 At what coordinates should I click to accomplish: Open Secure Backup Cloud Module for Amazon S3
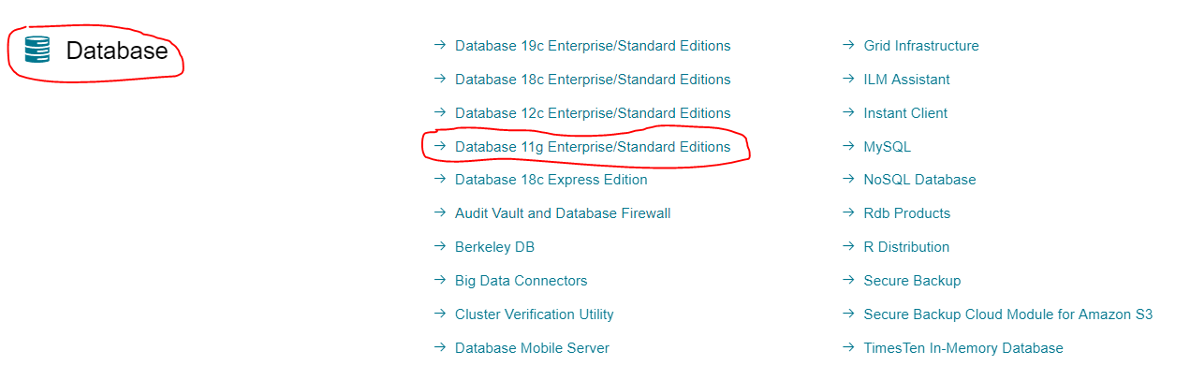1007,314
